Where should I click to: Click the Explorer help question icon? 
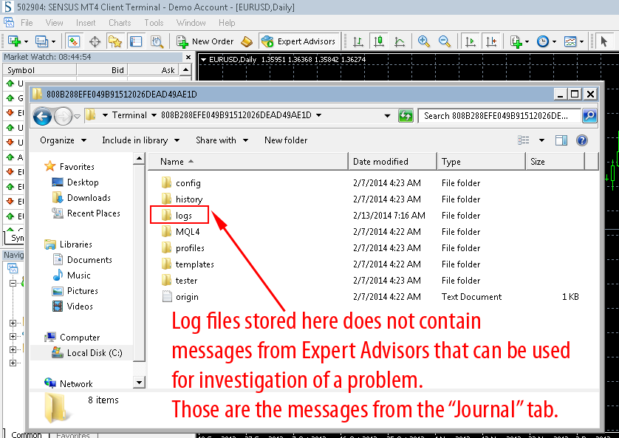tap(582, 140)
